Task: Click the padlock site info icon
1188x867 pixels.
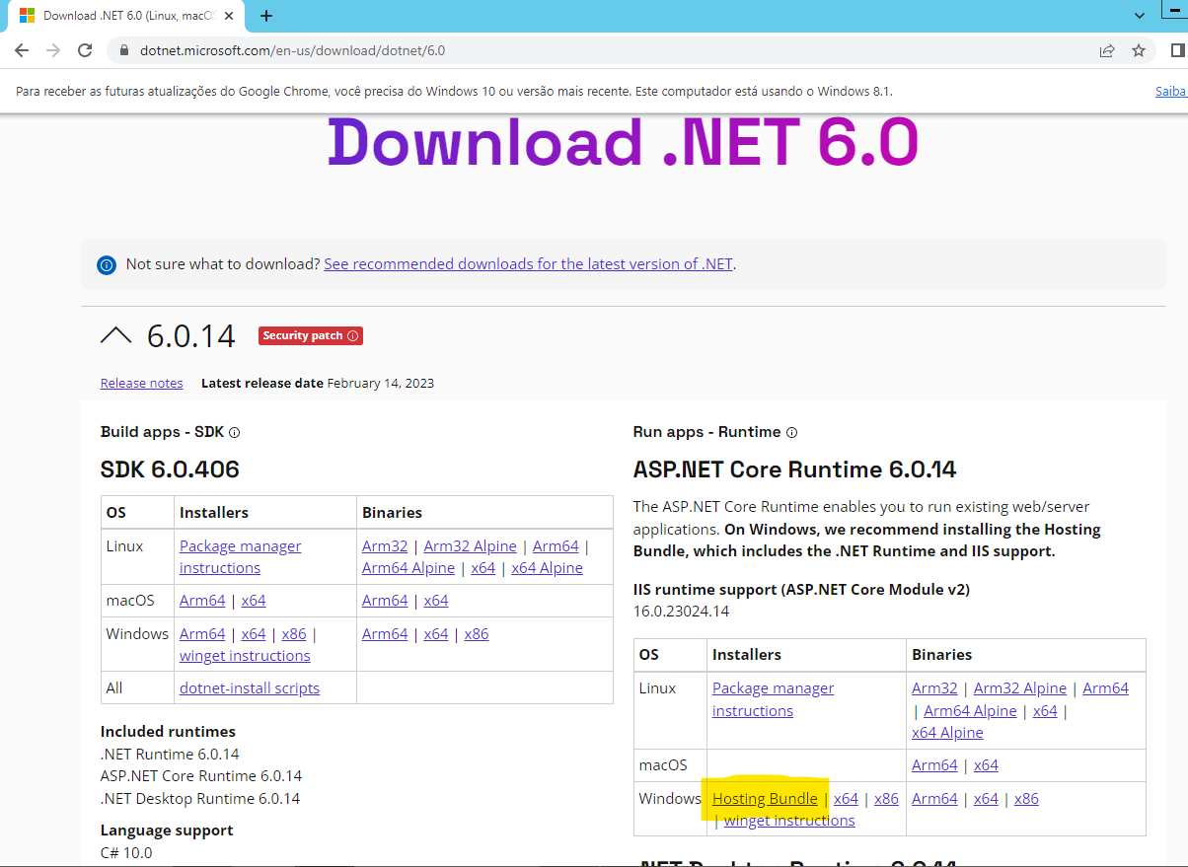Action: pos(124,50)
